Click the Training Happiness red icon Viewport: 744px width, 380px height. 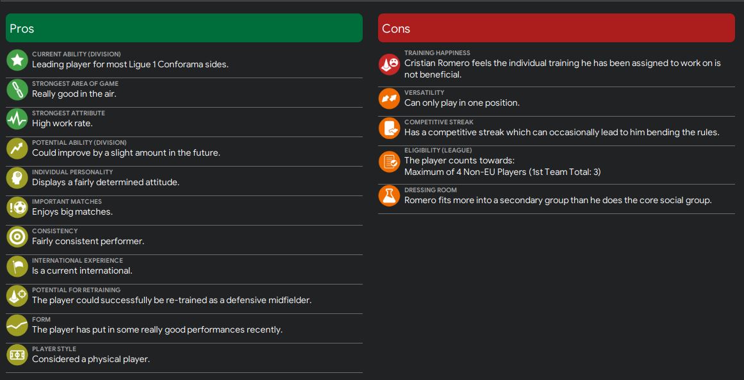pyautogui.click(x=389, y=64)
